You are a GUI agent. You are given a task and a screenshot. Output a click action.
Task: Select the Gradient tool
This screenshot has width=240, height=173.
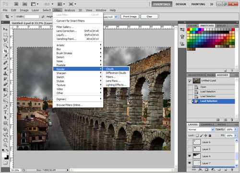point(5,90)
